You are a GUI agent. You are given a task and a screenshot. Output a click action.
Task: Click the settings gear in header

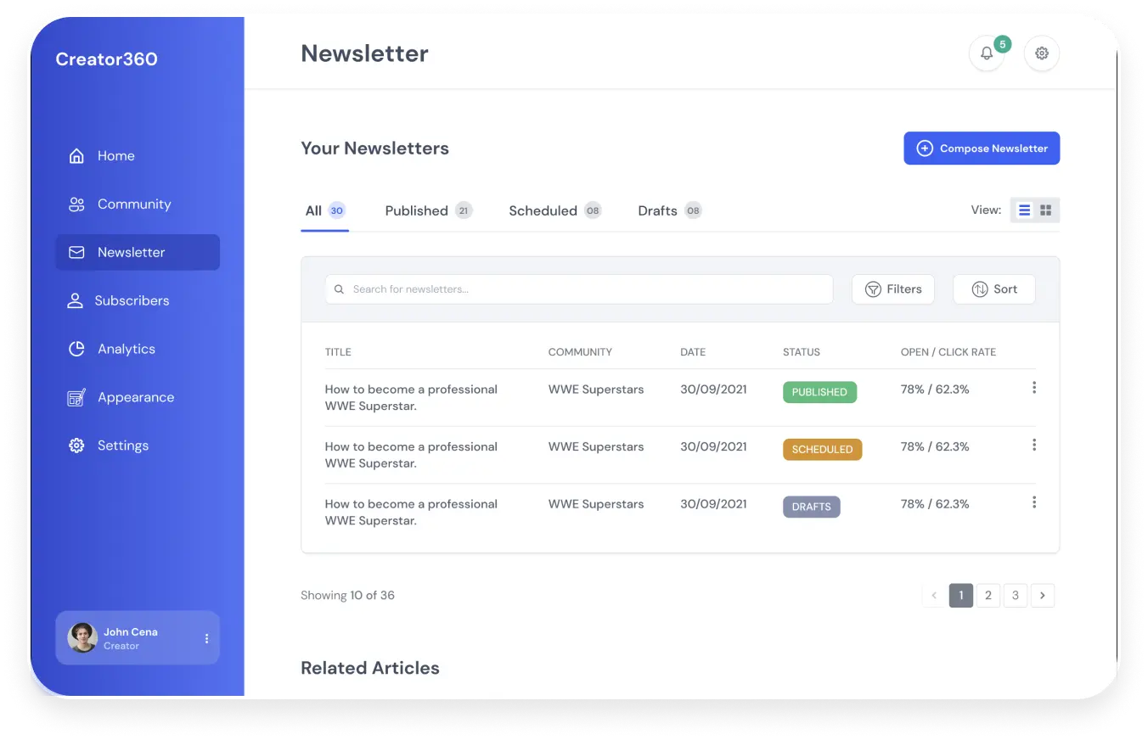point(1041,53)
